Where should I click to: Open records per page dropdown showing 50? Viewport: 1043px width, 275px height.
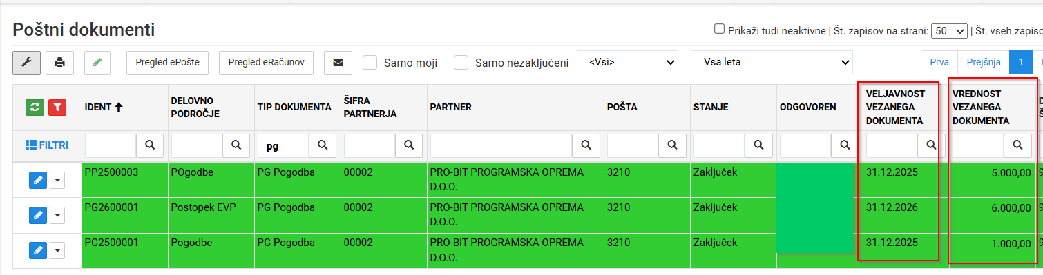pos(949,30)
